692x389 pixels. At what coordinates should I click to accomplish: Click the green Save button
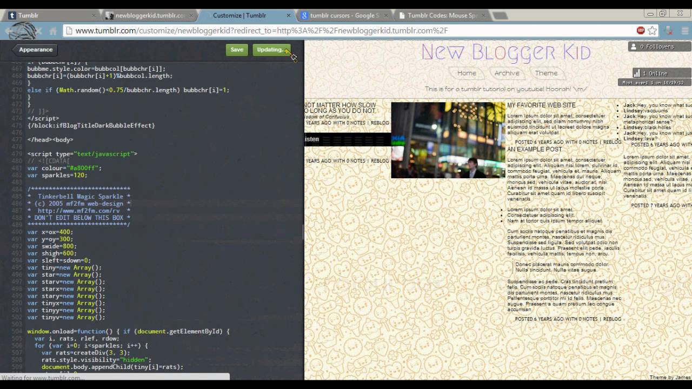[237, 50]
